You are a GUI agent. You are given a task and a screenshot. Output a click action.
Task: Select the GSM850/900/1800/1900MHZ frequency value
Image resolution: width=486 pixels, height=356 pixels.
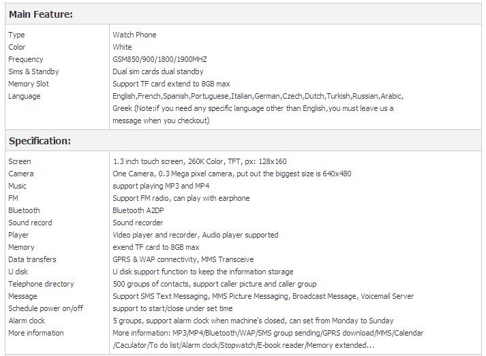(x=159, y=59)
